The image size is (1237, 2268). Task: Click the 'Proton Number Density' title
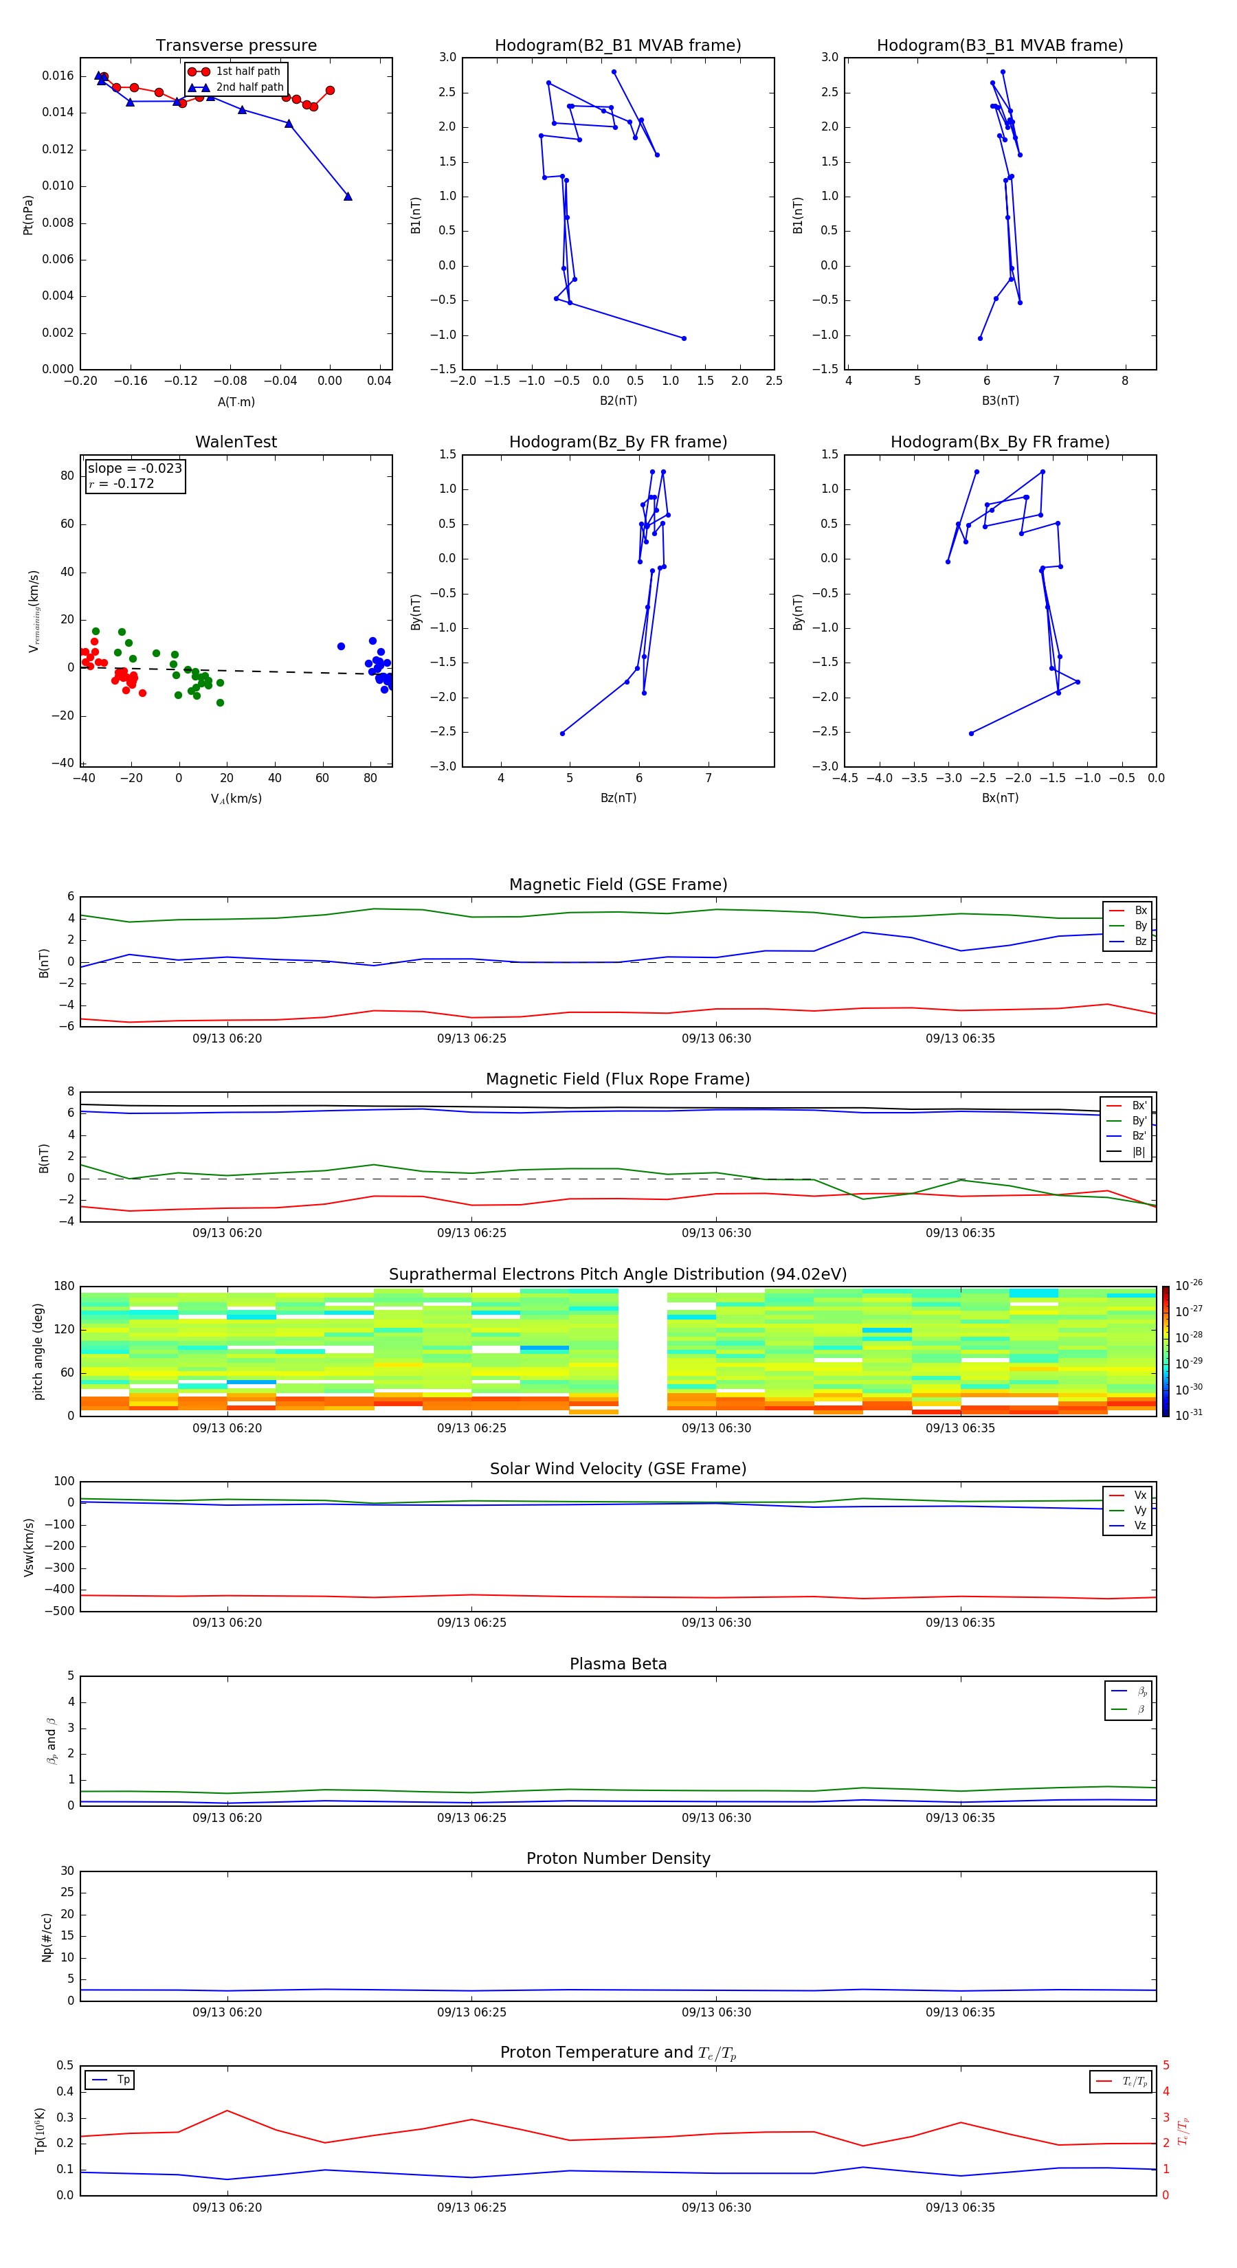point(618,1858)
